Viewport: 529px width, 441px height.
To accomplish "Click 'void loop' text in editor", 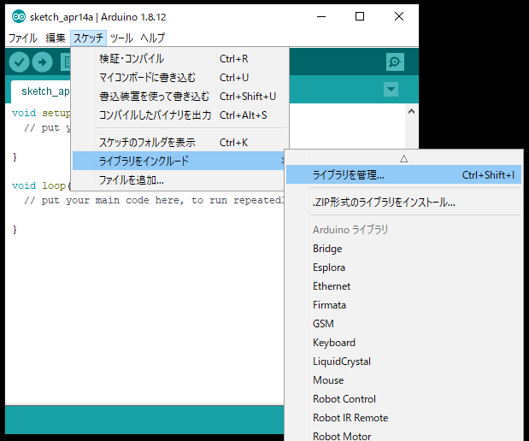I will (38, 186).
